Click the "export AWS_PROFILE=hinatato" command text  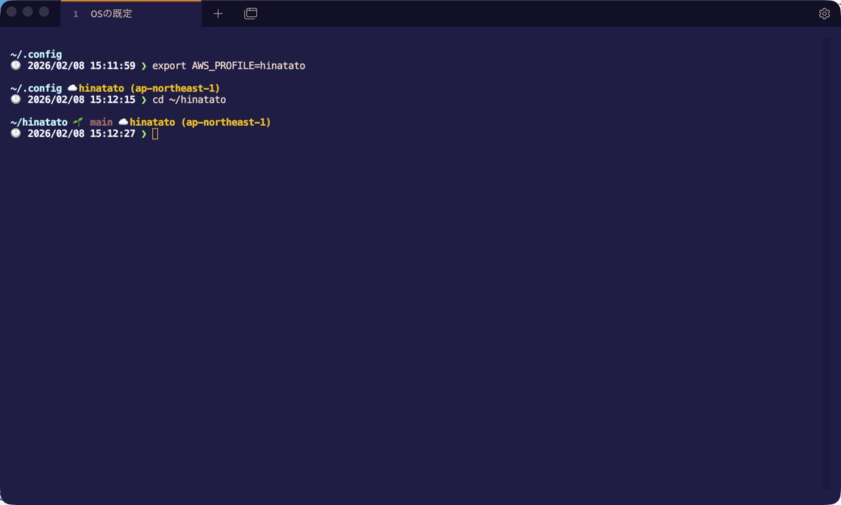coord(229,66)
